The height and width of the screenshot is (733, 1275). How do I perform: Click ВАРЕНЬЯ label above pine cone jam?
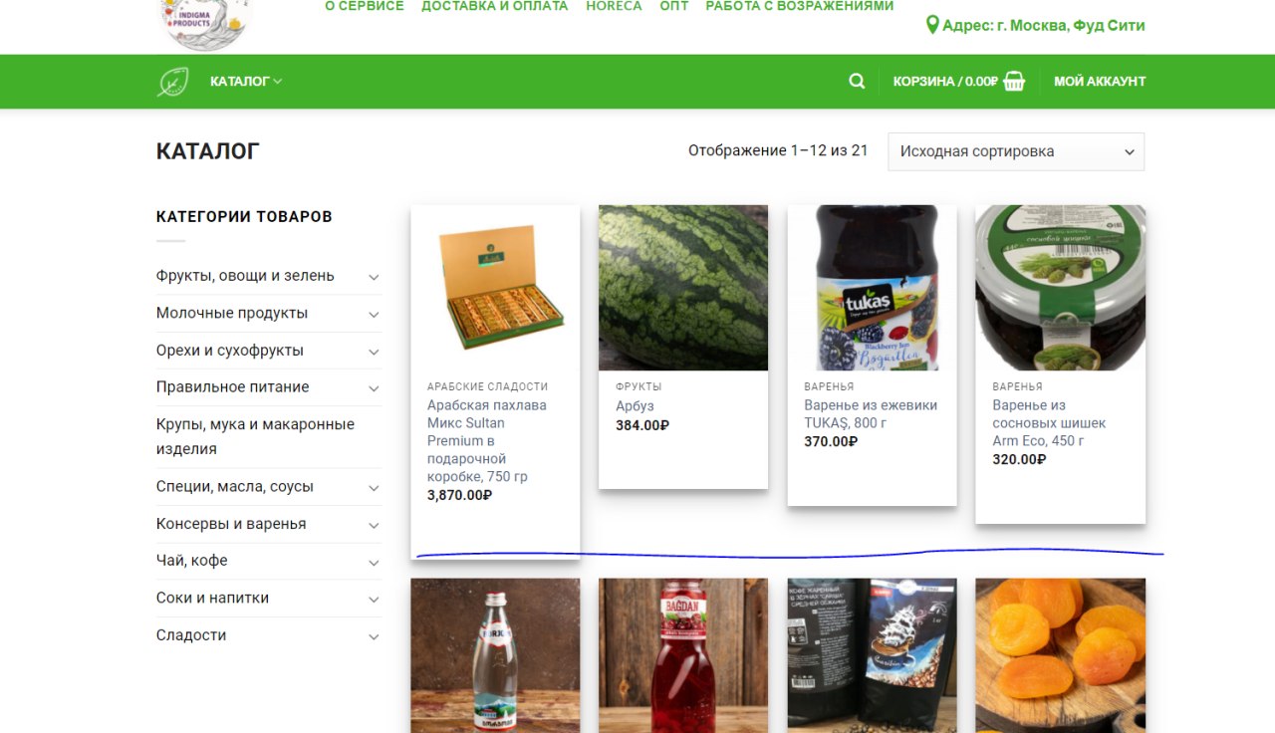[1017, 386]
